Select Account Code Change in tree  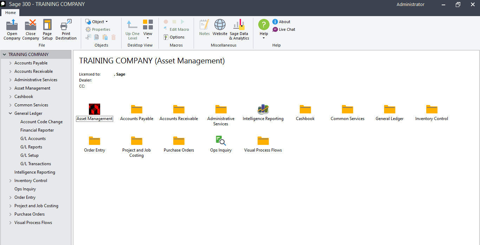click(41, 122)
